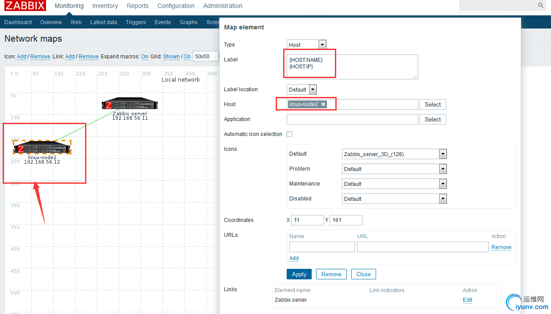Click the URL Name input field
Screen dimensions: 551x314
[322, 247]
